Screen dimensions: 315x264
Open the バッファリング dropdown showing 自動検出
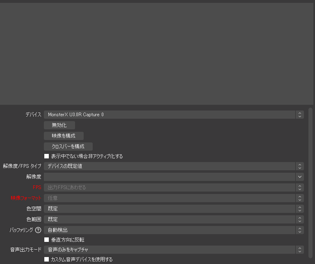pos(174,230)
